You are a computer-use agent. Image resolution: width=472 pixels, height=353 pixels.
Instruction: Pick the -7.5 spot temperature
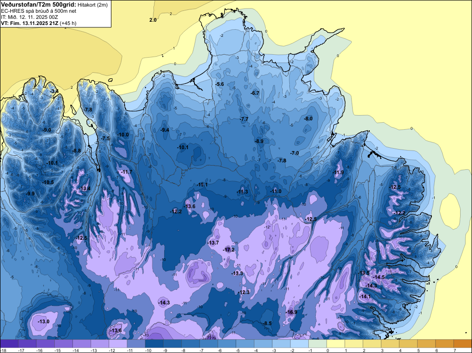click(x=106, y=138)
